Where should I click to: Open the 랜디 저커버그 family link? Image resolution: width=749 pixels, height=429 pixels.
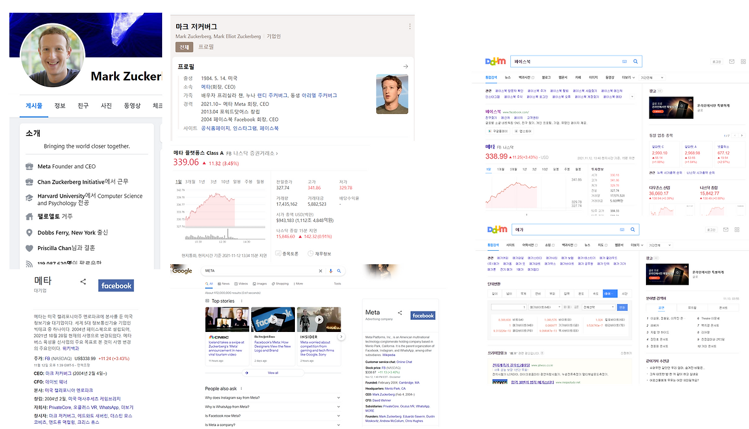point(273,95)
